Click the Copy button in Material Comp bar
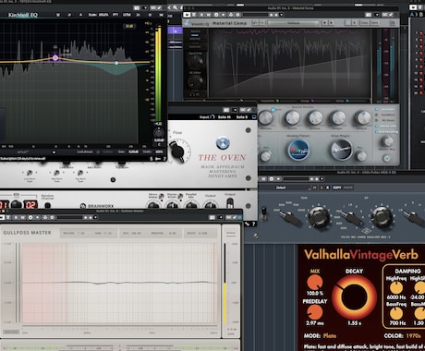 click(x=365, y=23)
